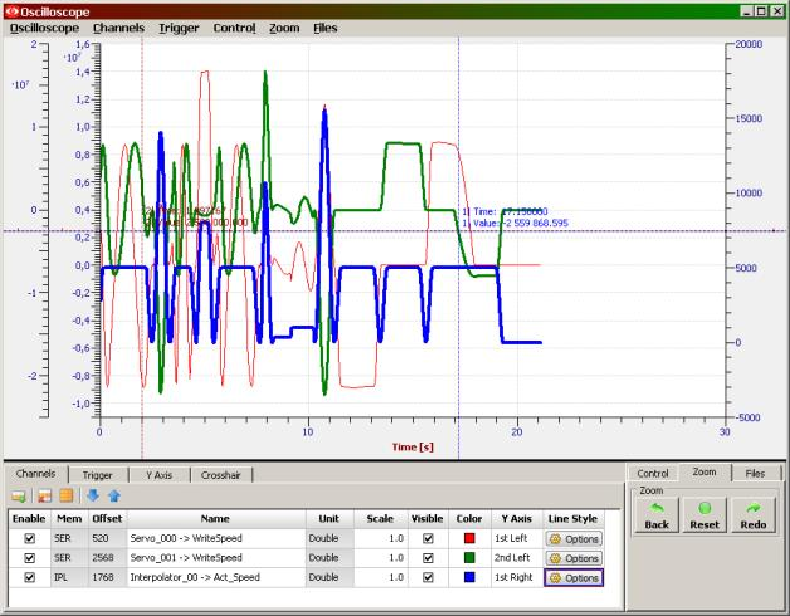Select the Zoom tab in the right-hand panel
790x616 pixels.
coord(704,472)
